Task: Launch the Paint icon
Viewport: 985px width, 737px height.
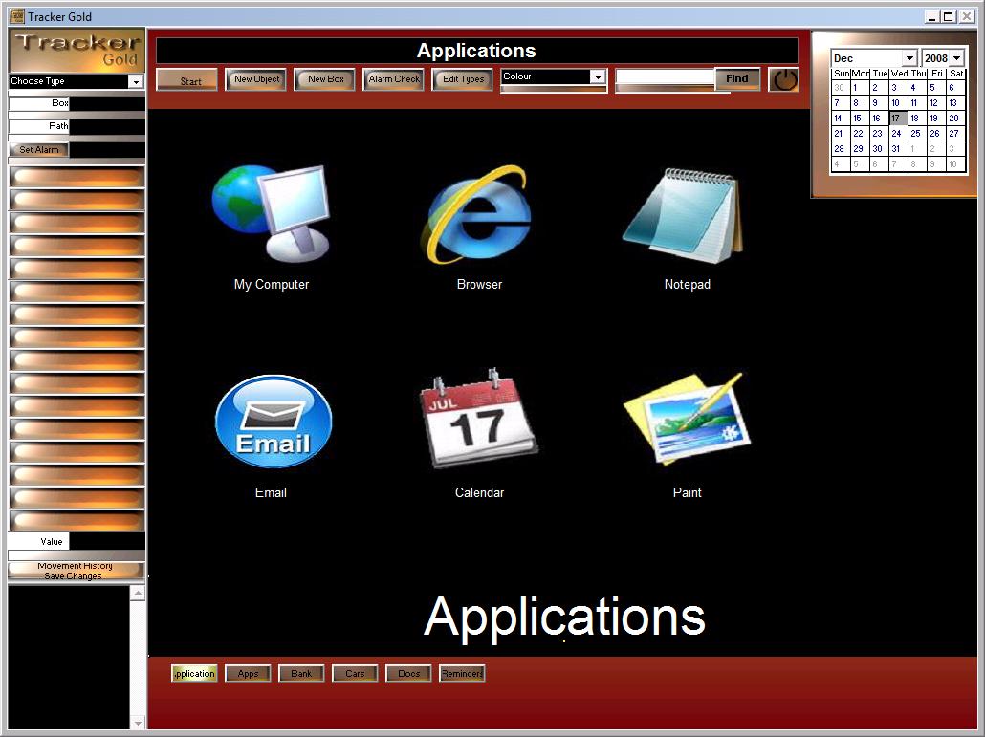Action: (x=687, y=420)
